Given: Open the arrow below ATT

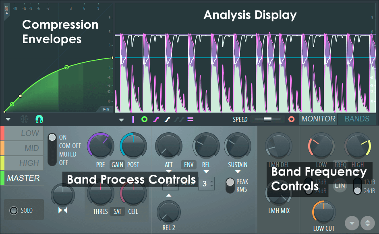Looking at the screenshot, I should click(169, 171).
